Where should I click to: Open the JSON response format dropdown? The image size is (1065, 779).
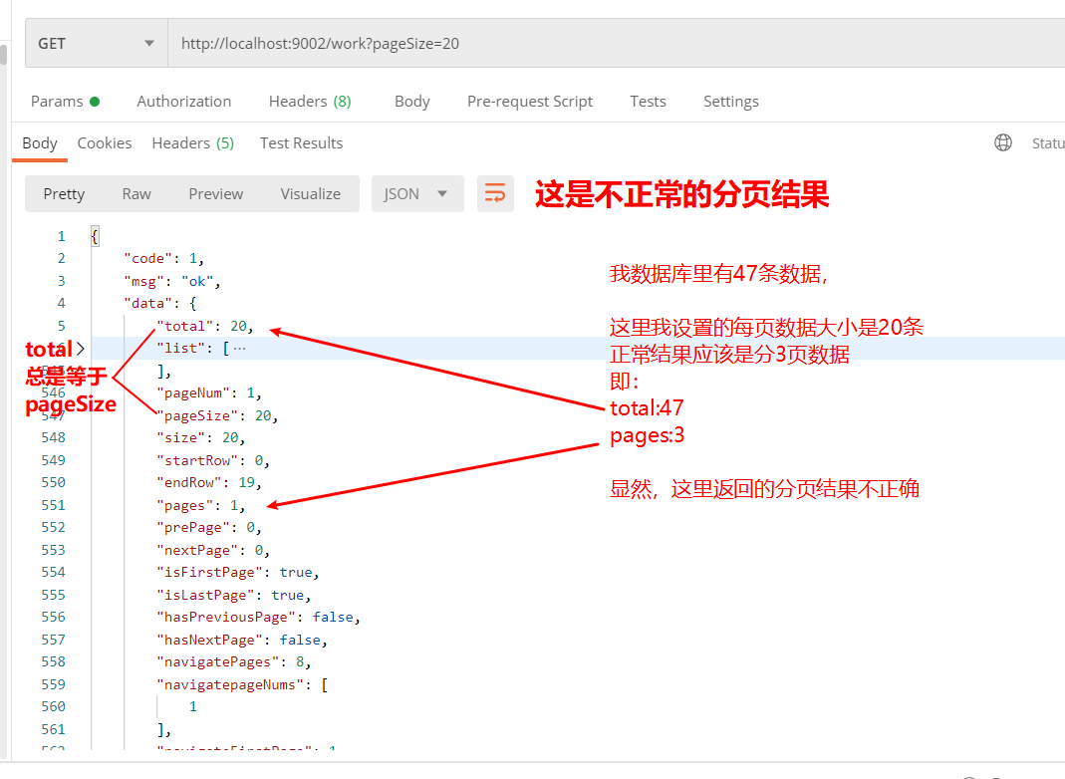tap(417, 193)
